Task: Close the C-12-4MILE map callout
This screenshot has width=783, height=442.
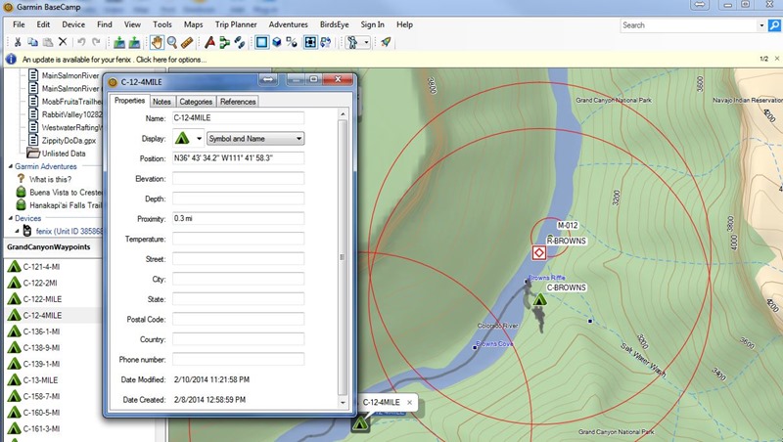Action: coord(409,402)
